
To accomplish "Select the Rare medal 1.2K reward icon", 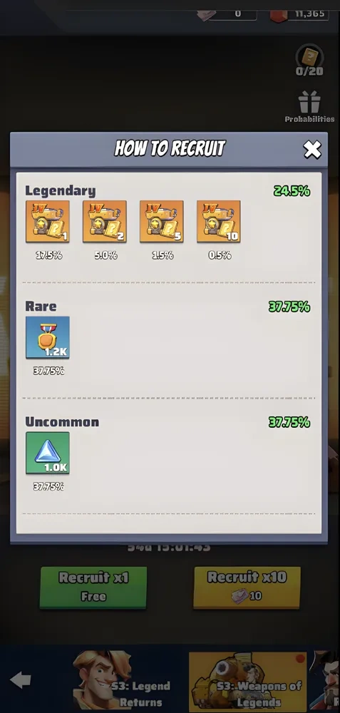I will pos(48,337).
